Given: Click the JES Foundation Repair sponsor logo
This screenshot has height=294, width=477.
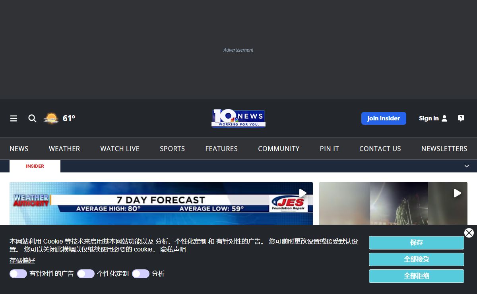Looking at the screenshot, I should point(288,203).
